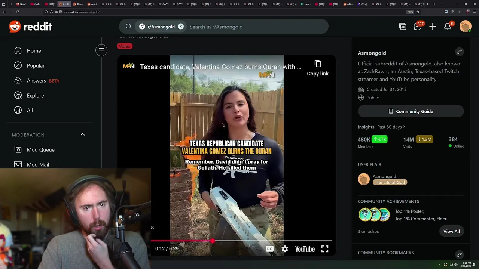Switch to the r/Live browser tab
Image resolution: width=479 pixels, height=269 pixels.
tap(349, 4)
